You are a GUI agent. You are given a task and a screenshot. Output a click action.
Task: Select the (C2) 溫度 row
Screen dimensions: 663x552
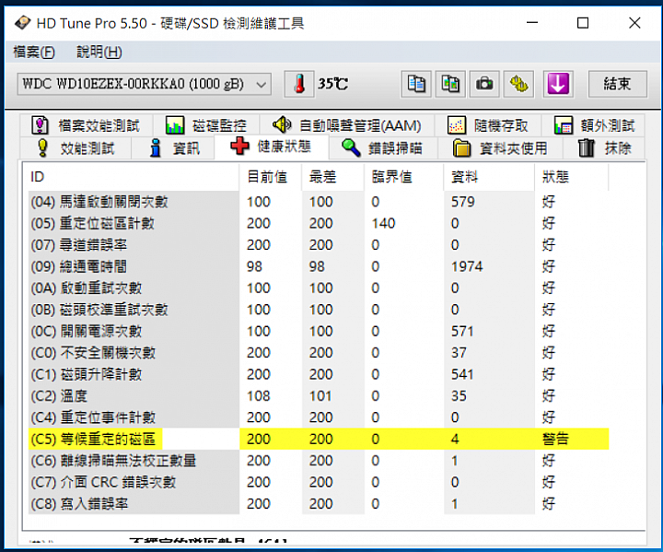(319, 395)
